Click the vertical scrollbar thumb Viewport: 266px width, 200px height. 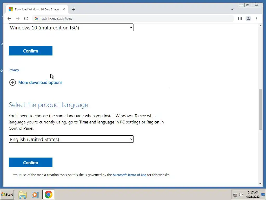(260, 109)
